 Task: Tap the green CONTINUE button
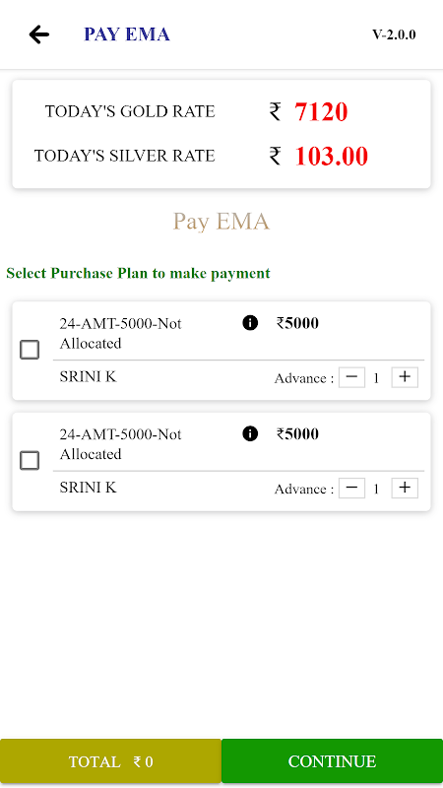pyautogui.click(x=332, y=760)
